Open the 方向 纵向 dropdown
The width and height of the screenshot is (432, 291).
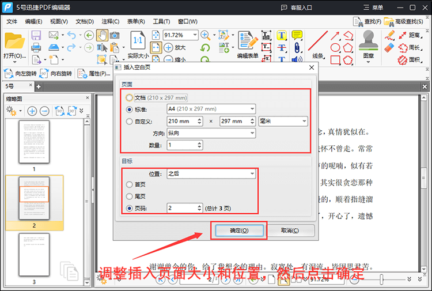point(211,133)
